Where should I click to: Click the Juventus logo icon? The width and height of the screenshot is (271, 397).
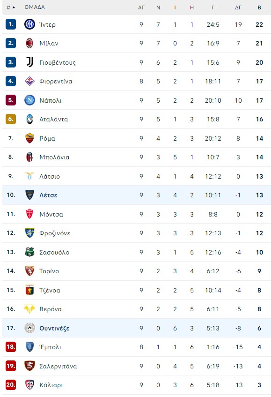pyautogui.click(x=29, y=62)
